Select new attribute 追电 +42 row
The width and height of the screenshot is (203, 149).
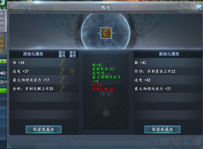pos(168,80)
